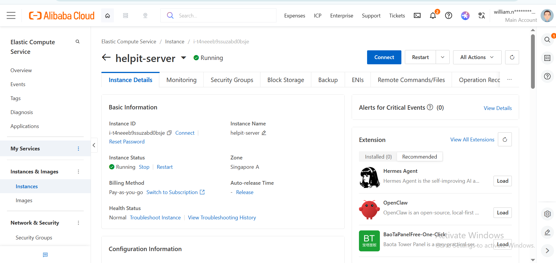
Task: Click the blue Connect button
Action: 384,57
